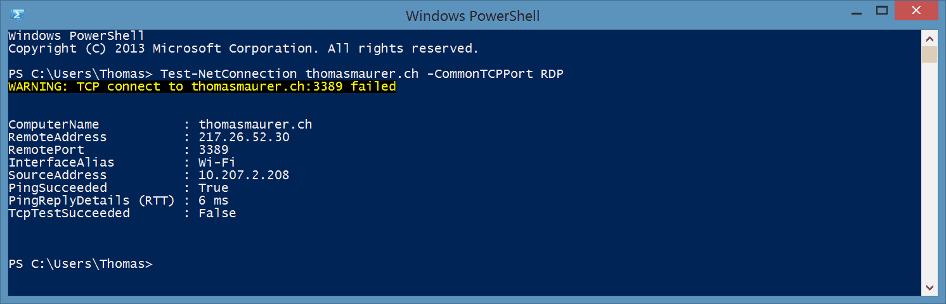
Task: Select the ComputerName value thomasmaurer.ch
Action: pos(256,125)
